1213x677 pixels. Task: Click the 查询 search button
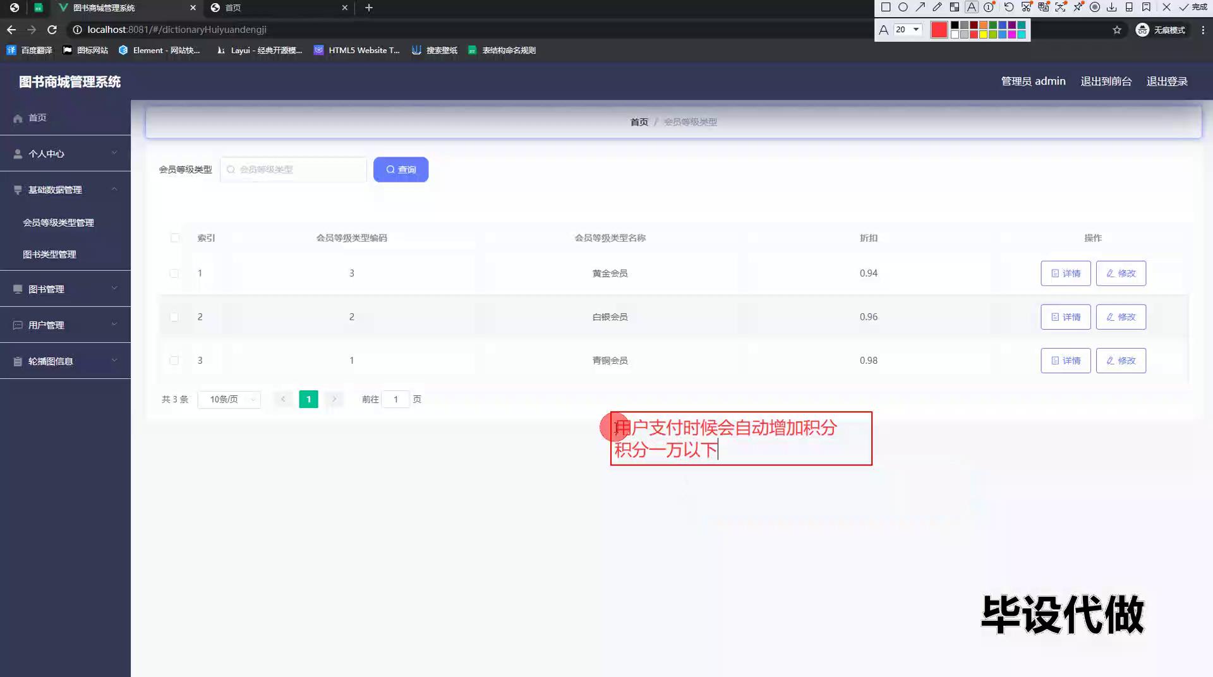[x=401, y=170]
